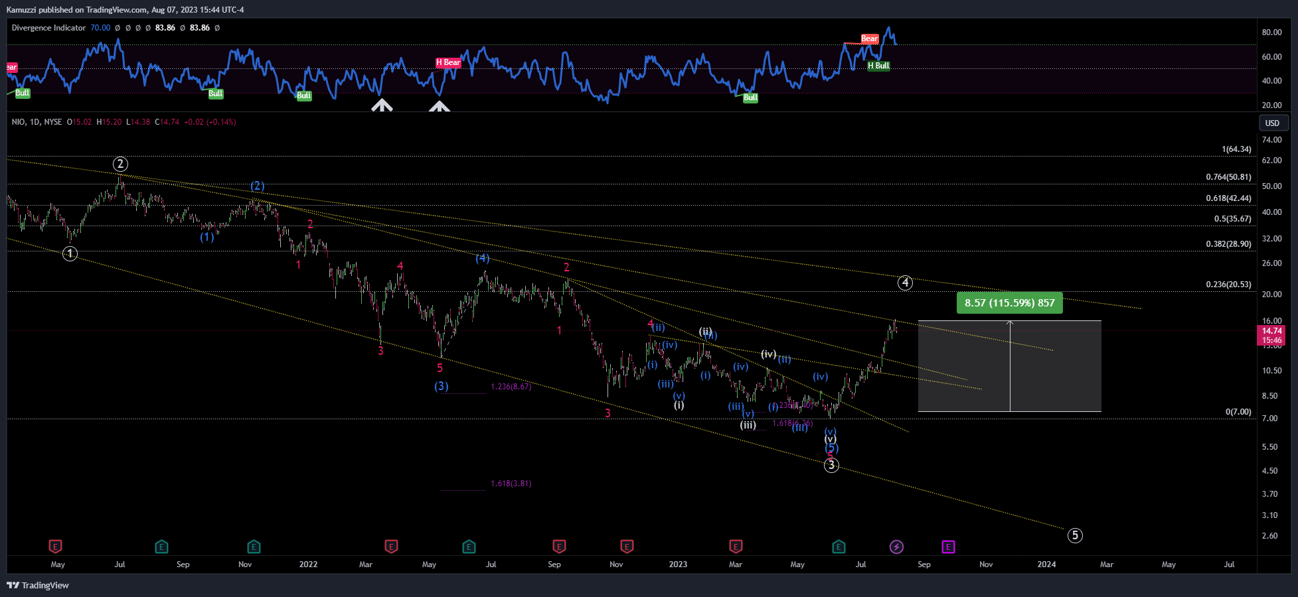Screen dimensions: 1298x597
Task: Click the 0.236(20.53) Fibonacci level label
Action: [1228, 285]
